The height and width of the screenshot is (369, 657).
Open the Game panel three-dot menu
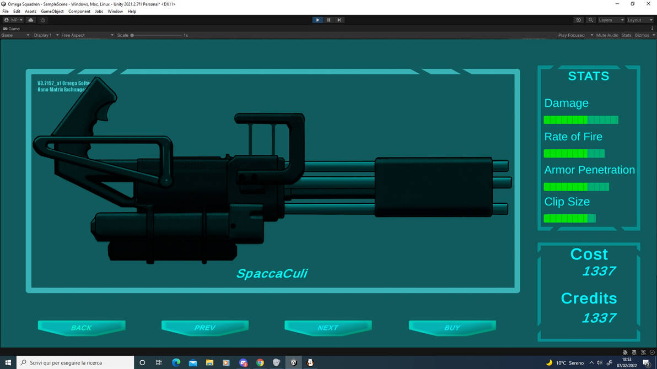click(652, 29)
